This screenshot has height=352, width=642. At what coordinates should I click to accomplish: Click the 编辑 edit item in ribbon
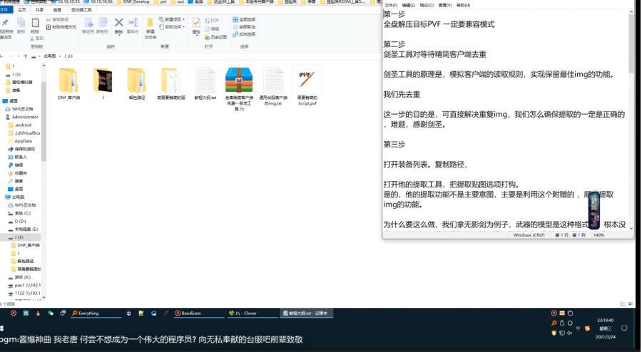tap(212, 29)
